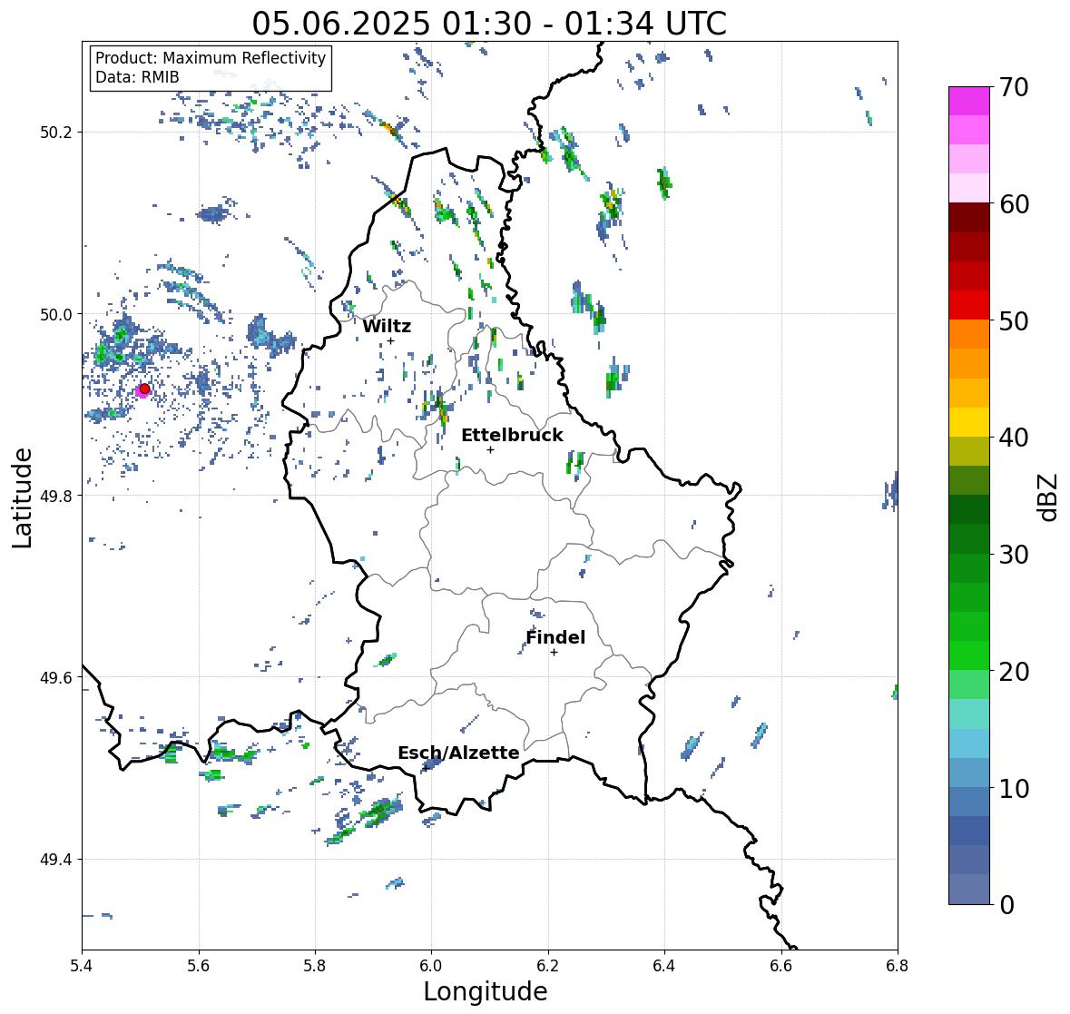Click the Findel station label
This screenshot has width=1070, height=1014.
click(555, 637)
